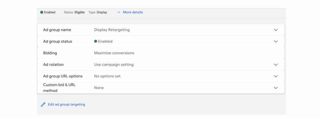
Task: Select the Bidding row label
Action: click(50, 53)
